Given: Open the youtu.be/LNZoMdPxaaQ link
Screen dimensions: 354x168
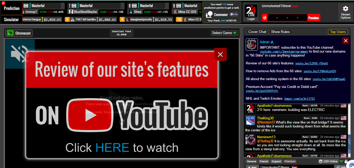Looking at the screenshot, I should (x=329, y=79).
